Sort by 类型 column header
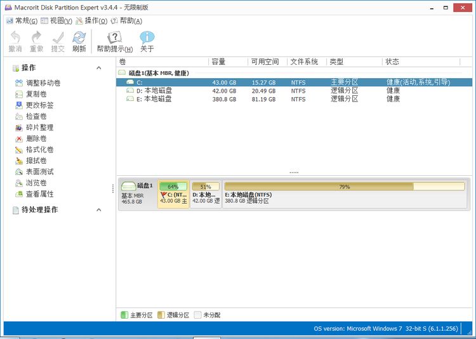Screen dimensions: 476x339 coord(354,62)
